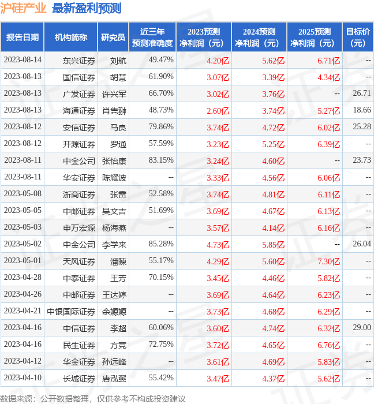The image size is (374, 404).
Task: Click 2025 profit value 6.76亿
Action: click(x=328, y=346)
